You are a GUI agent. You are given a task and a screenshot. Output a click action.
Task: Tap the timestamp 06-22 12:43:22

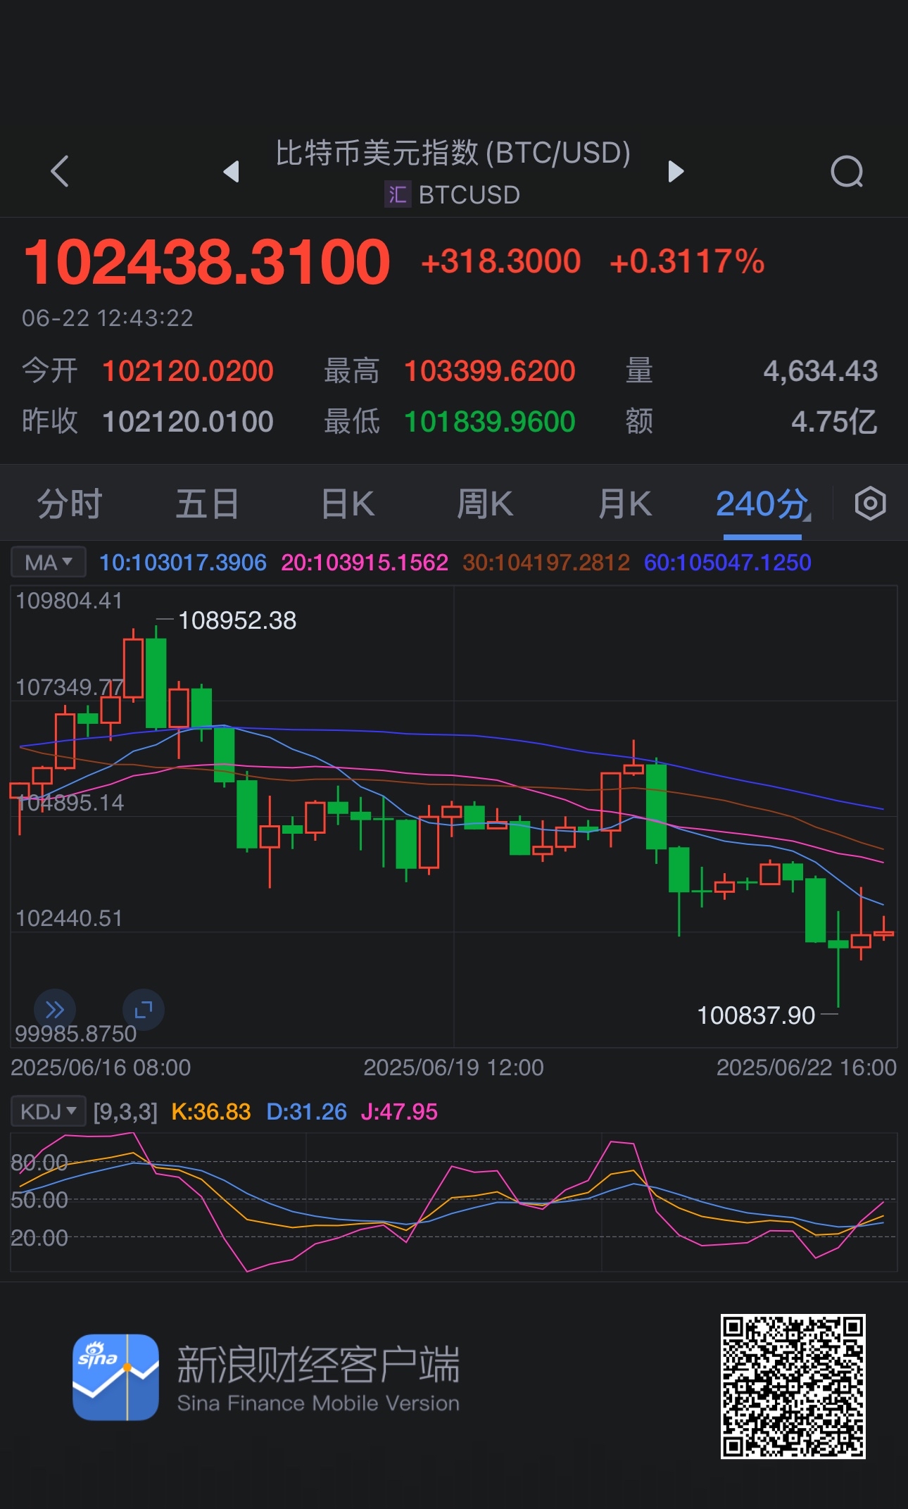(108, 318)
